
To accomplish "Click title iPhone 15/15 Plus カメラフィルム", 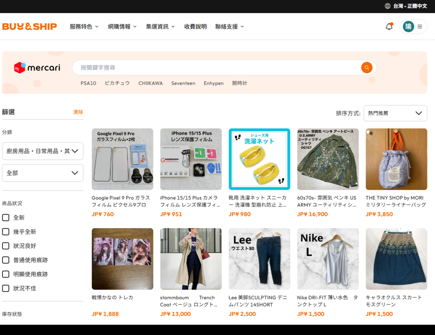I will [190, 201].
